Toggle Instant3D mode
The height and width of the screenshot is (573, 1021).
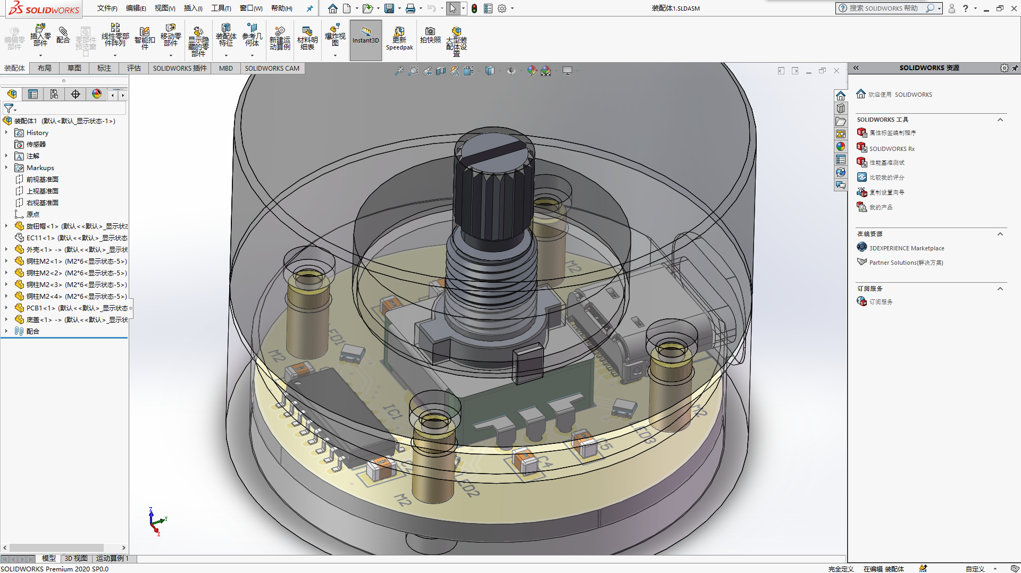tap(366, 40)
